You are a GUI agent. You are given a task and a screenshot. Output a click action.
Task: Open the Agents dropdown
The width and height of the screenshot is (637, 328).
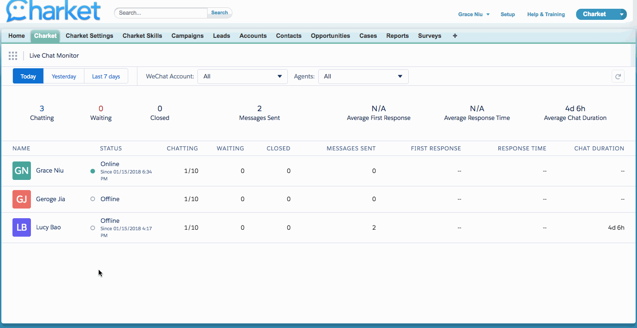[x=363, y=77]
